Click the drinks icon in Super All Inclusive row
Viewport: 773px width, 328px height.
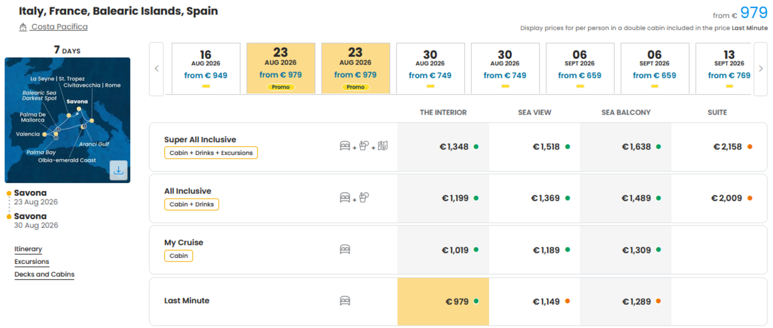point(364,146)
